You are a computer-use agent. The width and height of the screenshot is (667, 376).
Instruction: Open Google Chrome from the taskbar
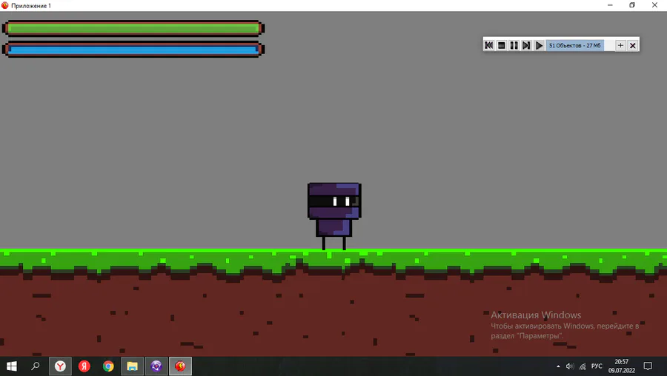point(108,366)
